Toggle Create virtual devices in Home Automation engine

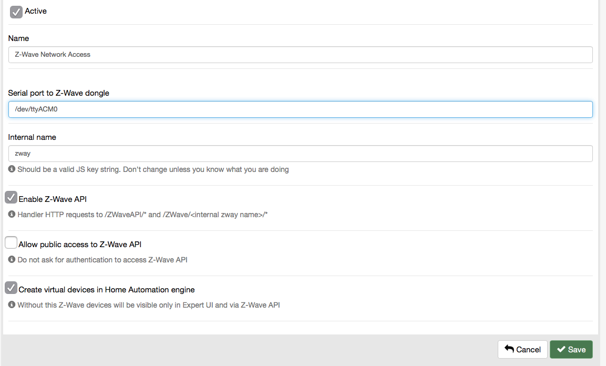pyautogui.click(x=11, y=288)
